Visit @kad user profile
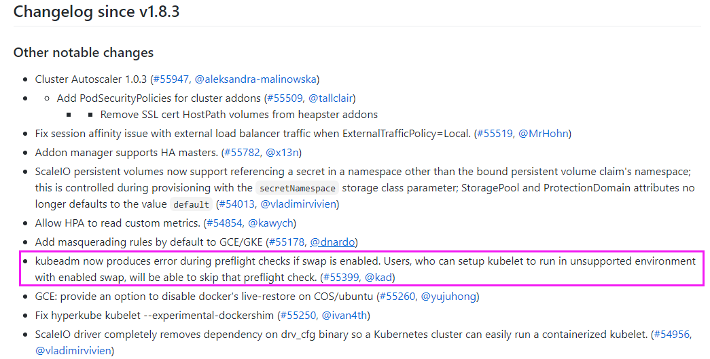The image size is (710, 359). pos(378,277)
